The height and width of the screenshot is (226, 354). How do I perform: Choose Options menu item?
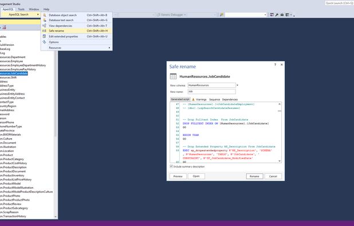77,42
